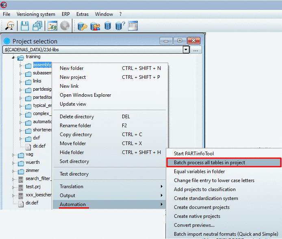
Task: Click the dir.def file icon under dxf
Action: pos(28,147)
